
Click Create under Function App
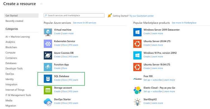[x=57, y=68]
